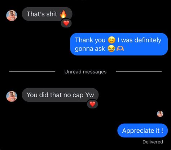
Task: Click the heart reaction on "That's shit" message
Action: click(x=66, y=23)
